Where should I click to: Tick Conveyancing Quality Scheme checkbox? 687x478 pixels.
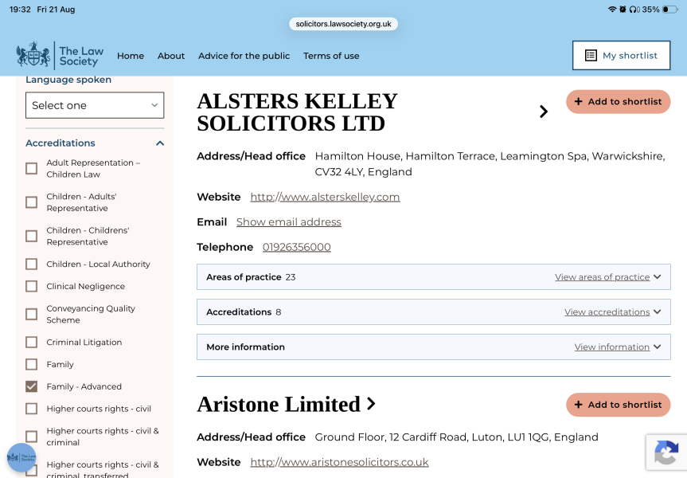[32, 314]
